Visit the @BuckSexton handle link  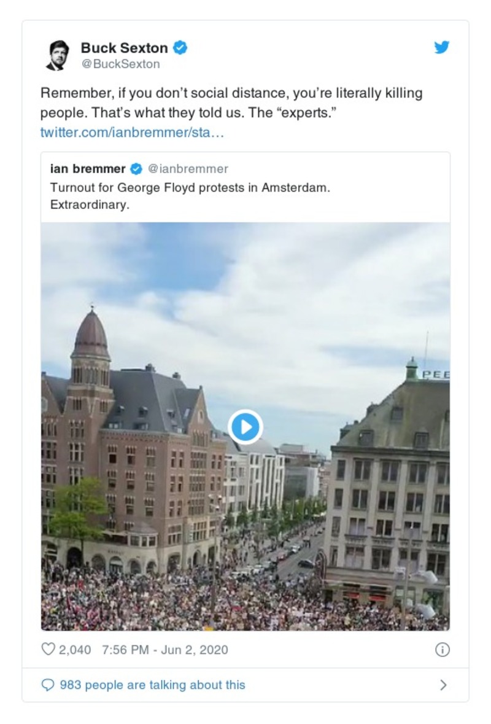click(120, 64)
